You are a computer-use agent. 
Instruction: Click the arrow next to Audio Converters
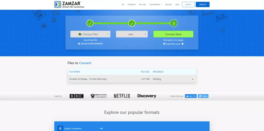[x=101, y=128]
